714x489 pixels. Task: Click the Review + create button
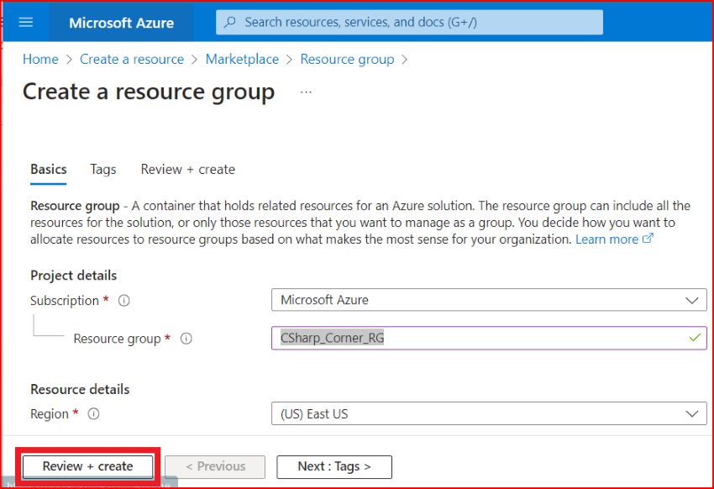tap(88, 466)
